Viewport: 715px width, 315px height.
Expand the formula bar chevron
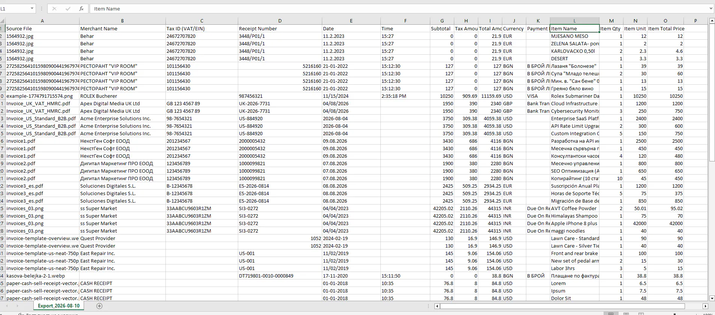(x=711, y=9)
